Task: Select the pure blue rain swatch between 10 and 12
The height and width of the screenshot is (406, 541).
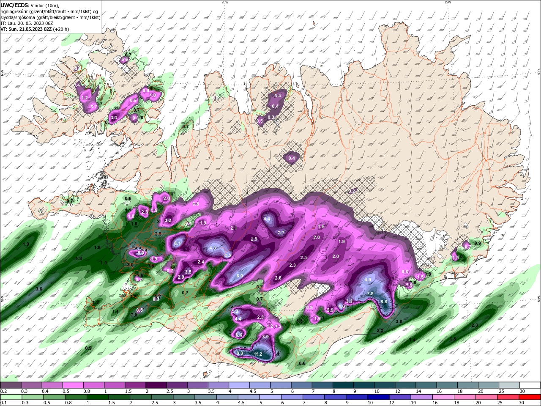Action: (379, 397)
